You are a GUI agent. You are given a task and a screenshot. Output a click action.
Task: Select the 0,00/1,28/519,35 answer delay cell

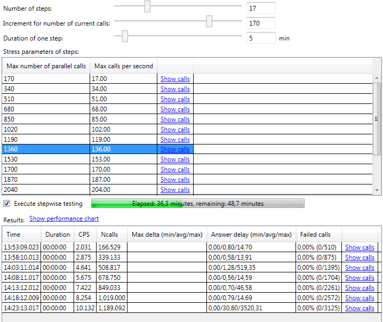tap(251, 268)
